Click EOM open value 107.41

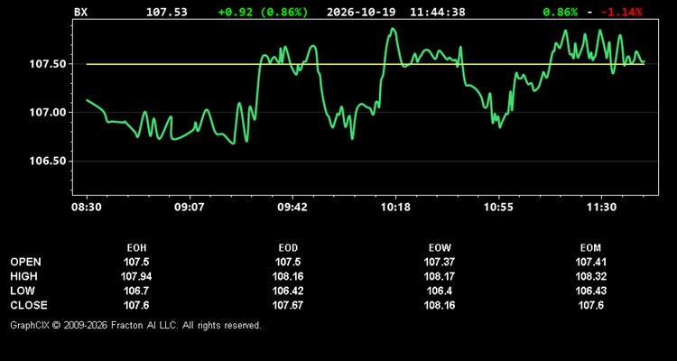click(x=590, y=262)
